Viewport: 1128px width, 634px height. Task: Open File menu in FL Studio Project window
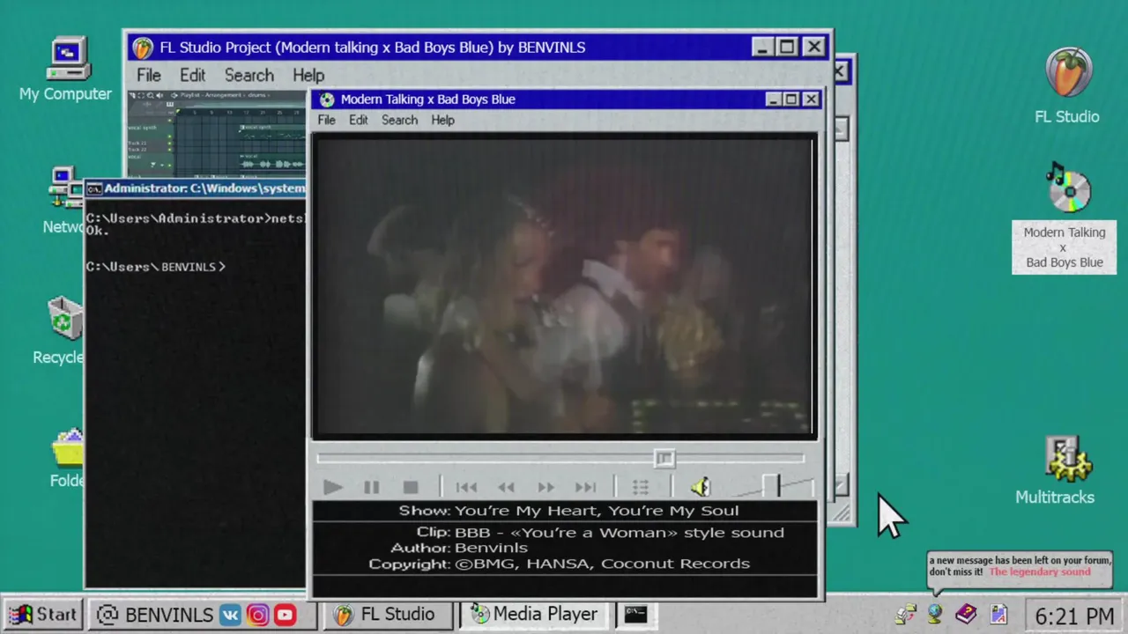(148, 75)
